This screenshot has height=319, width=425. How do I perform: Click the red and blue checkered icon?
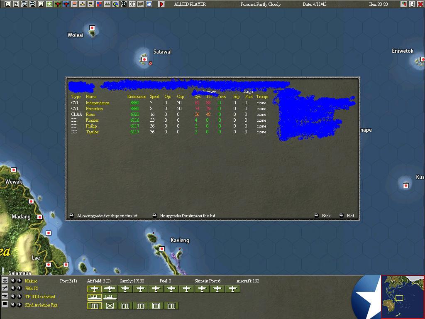click(x=99, y=4)
